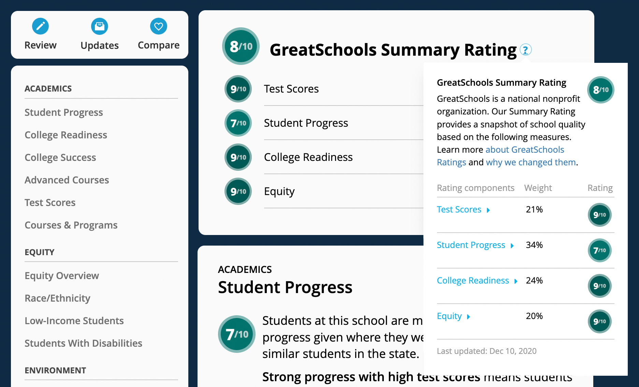This screenshot has width=639, height=387.
Task: Select Students With Disabilities under Equity
Action: 83,343
